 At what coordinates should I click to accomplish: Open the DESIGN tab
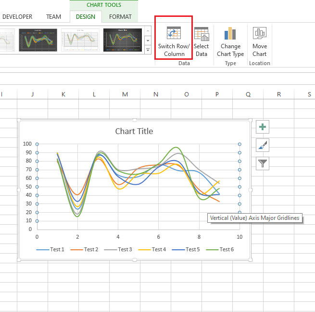click(86, 17)
